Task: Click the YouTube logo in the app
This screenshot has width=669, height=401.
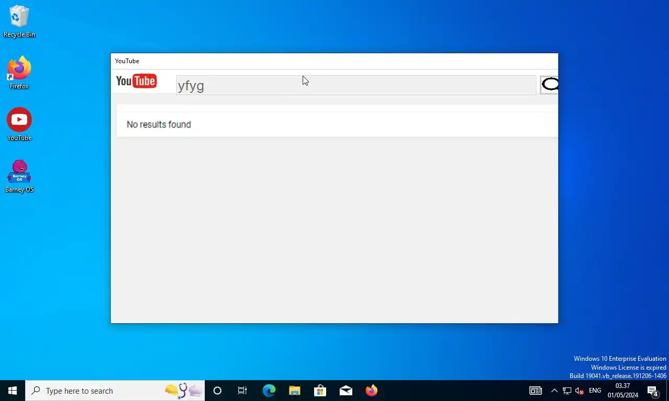Action: click(x=136, y=81)
